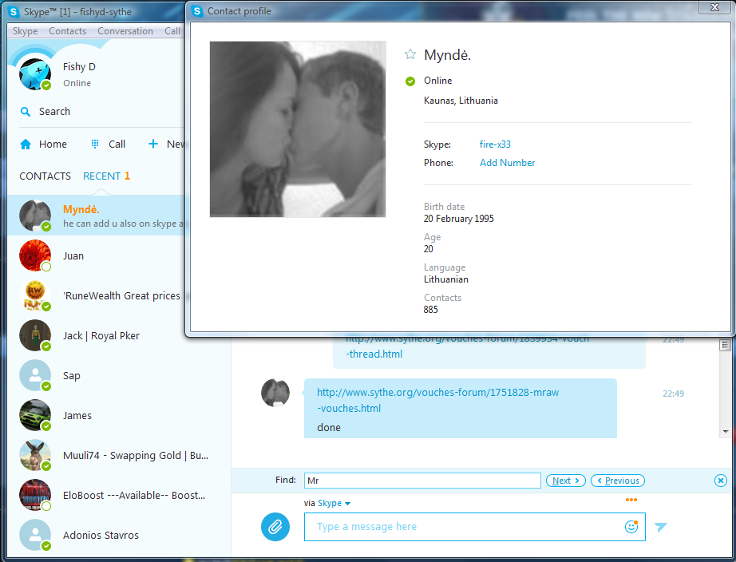Select EloBoost ---Available-- conversation
736x562 pixels.
point(119,495)
